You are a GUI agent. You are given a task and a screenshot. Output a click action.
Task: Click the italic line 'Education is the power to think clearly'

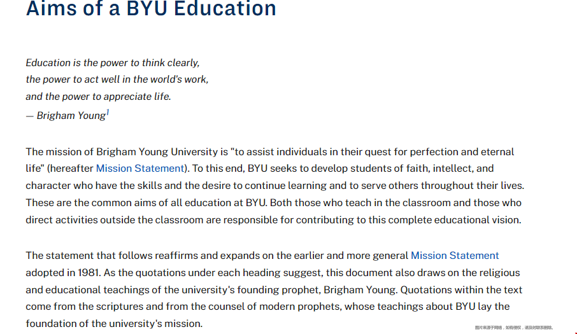[113, 63]
